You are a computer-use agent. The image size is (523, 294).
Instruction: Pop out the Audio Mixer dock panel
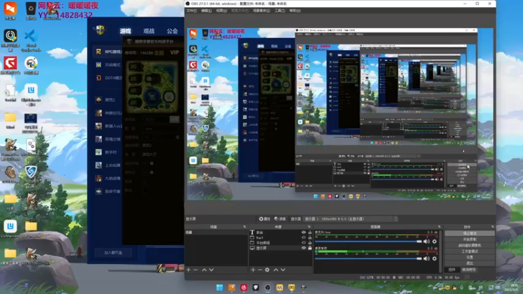[x=439, y=227]
